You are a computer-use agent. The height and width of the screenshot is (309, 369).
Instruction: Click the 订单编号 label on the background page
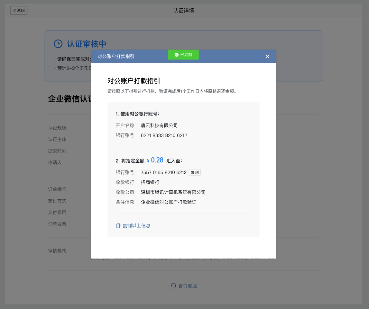point(57,189)
